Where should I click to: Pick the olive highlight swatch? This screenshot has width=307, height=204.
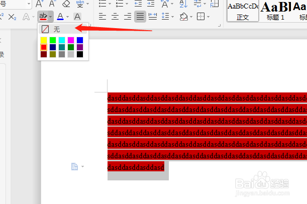[53, 54]
